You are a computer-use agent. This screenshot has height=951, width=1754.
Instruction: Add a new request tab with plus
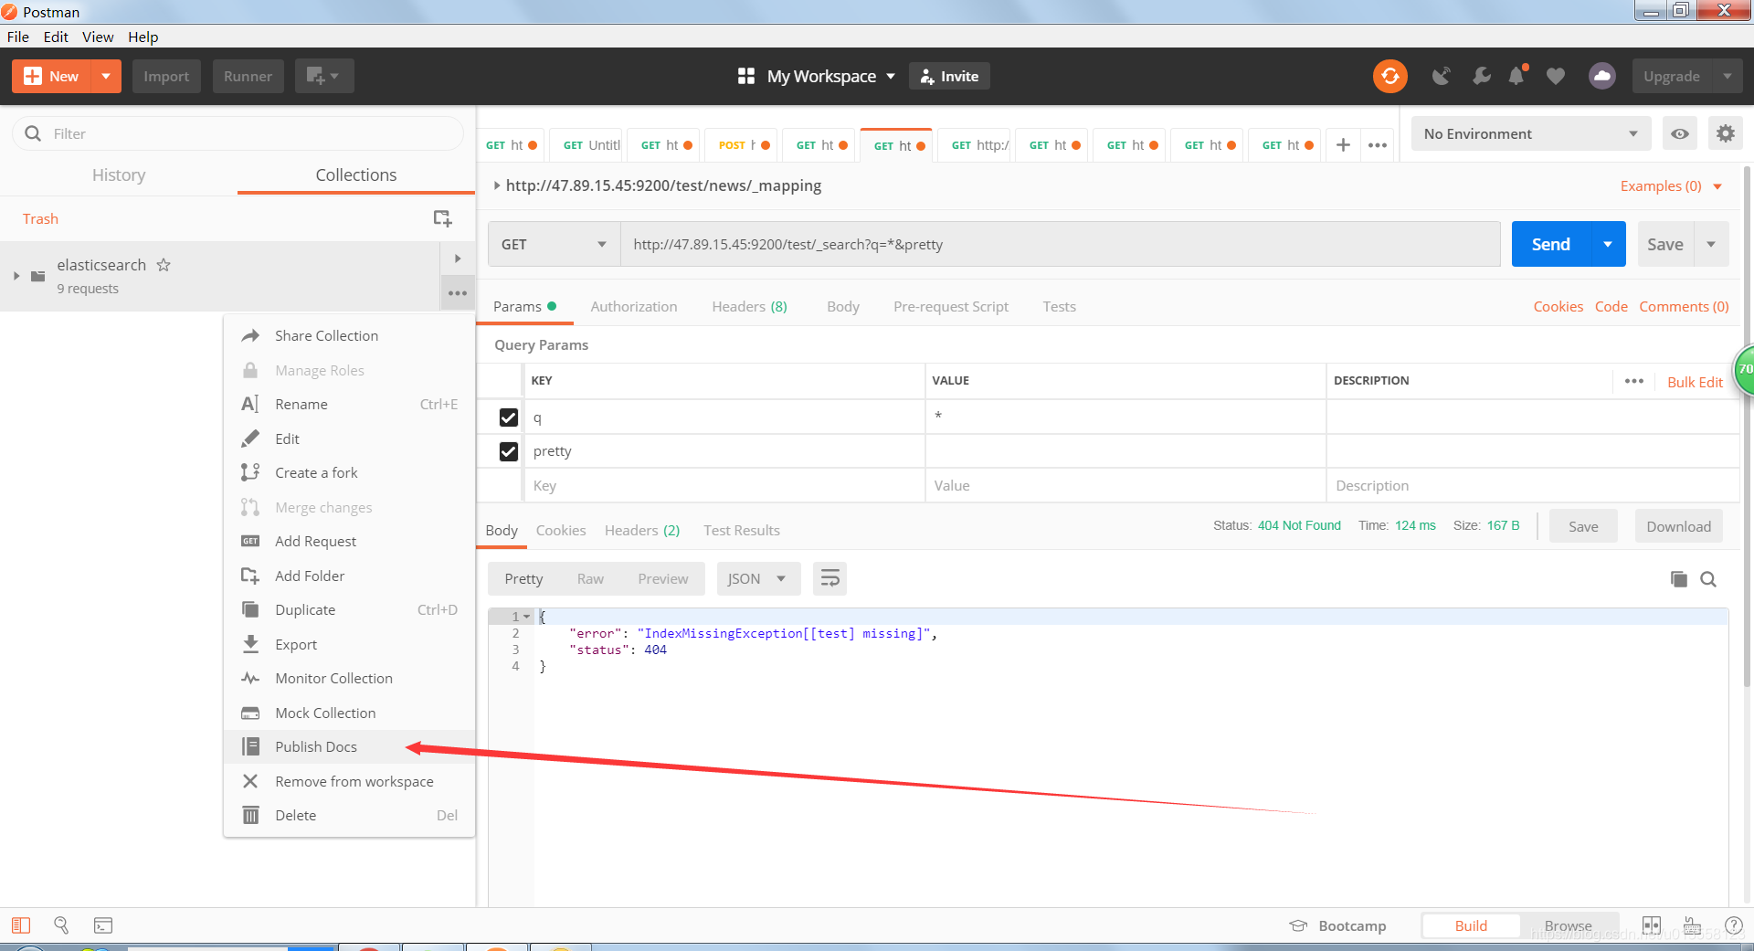coord(1343,144)
